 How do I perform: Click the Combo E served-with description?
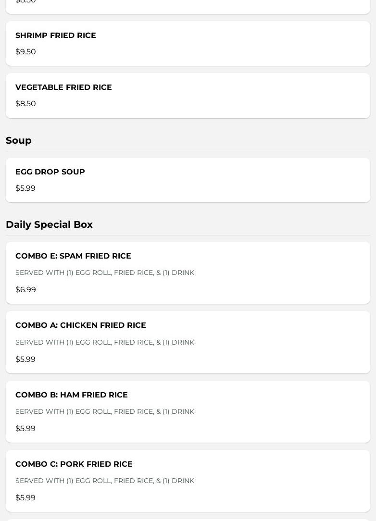pyautogui.click(x=105, y=273)
